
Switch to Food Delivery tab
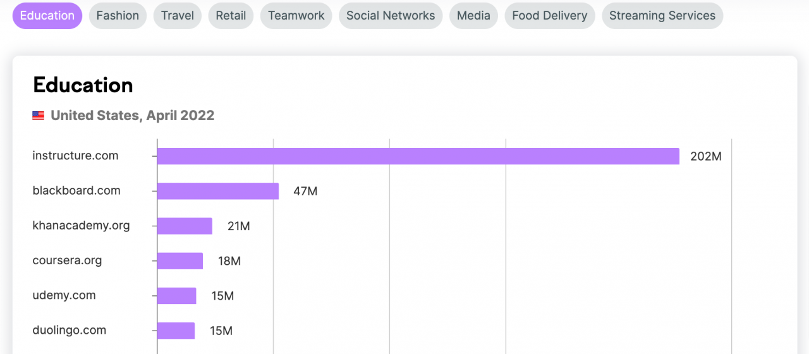(x=549, y=16)
